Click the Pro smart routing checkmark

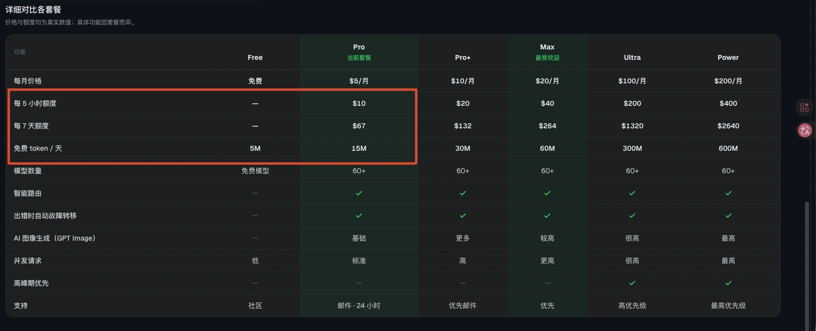(359, 193)
